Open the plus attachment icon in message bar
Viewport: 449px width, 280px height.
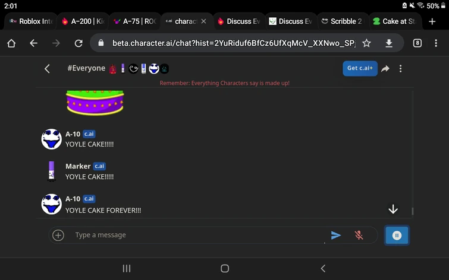tap(58, 235)
